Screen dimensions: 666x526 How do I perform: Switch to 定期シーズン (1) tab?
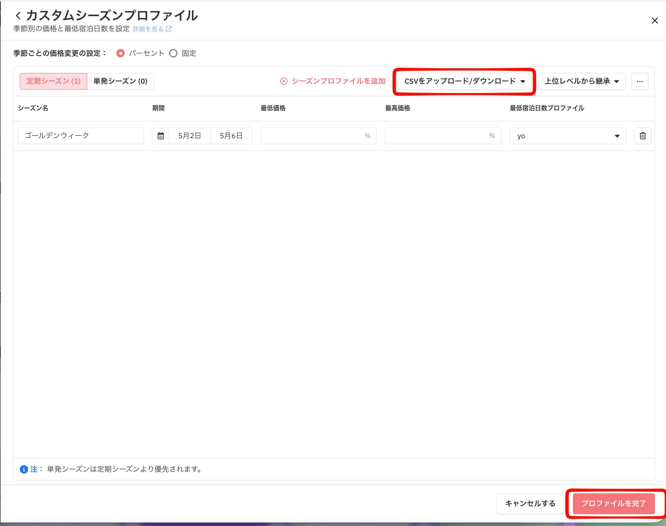[x=53, y=81]
